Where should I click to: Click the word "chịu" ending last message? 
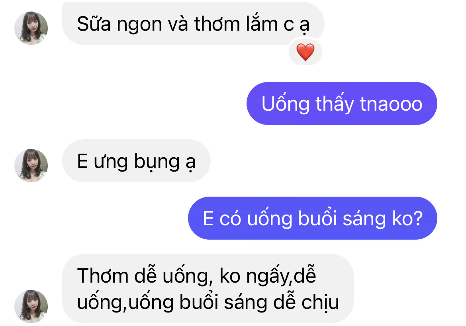pos(320,303)
